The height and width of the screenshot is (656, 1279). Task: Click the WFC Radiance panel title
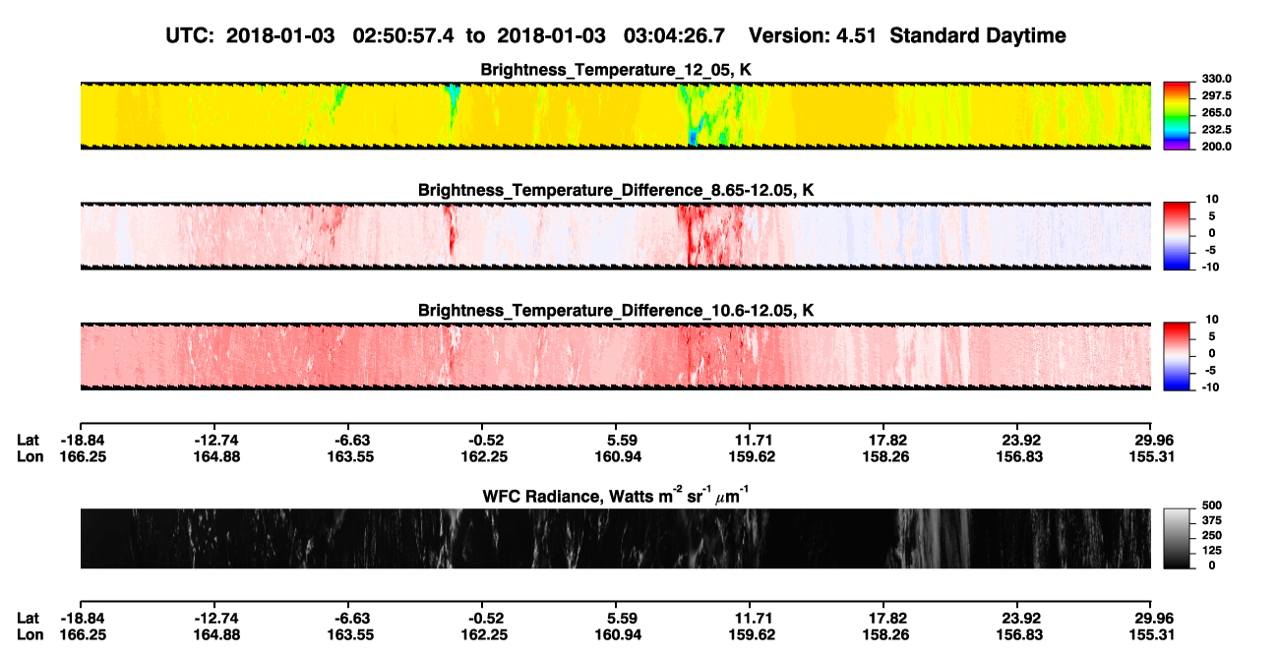pos(616,495)
